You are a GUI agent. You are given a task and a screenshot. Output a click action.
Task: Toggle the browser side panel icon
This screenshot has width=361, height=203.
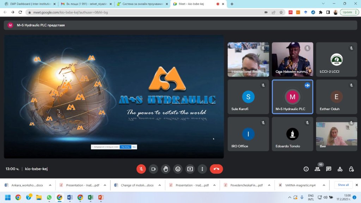coord(328,12)
